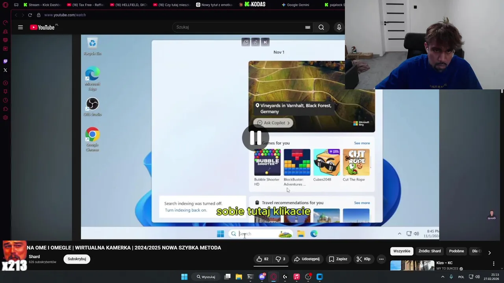This screenshot has height=283, width=504.
Task: Open browser settings gear in the sidebar
Action: 5,118
